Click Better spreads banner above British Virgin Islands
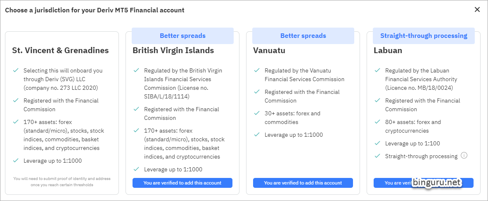Image resolution: width=488 pixels, height=201 pixels. (x=182, y=36)
